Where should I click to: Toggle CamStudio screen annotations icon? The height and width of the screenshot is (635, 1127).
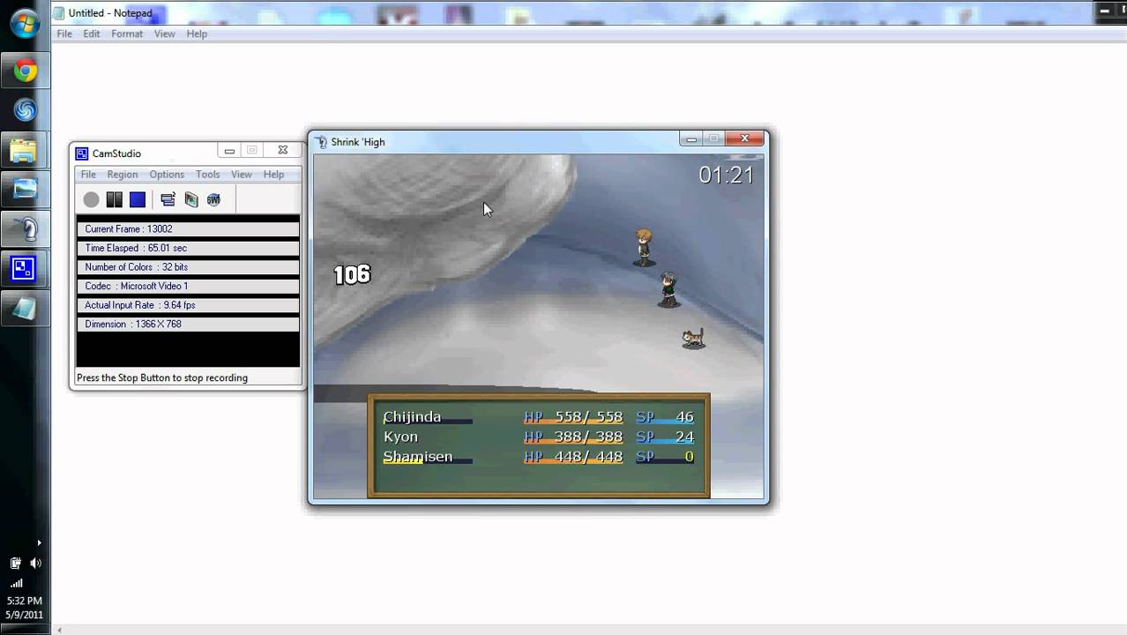(x=168, y=199)
